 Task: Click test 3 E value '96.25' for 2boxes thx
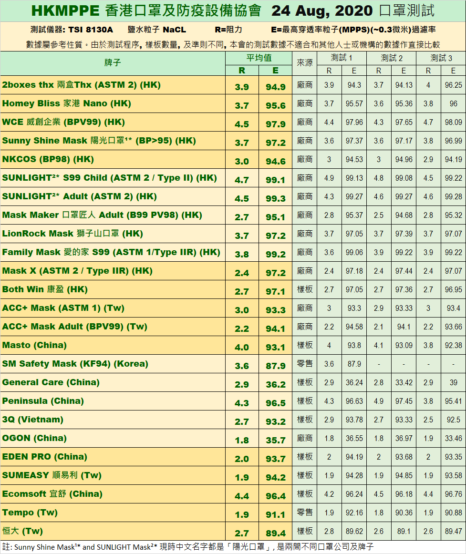click(453, 85)
